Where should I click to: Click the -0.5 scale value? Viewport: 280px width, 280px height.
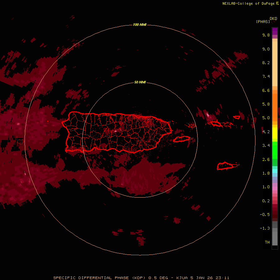click(265, 215)
